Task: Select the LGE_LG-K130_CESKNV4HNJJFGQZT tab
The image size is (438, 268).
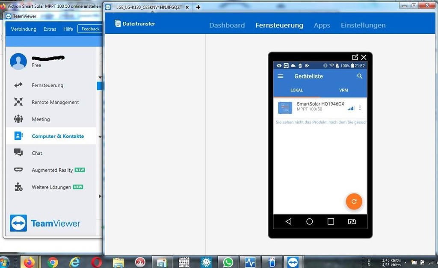Action: tap(149, 7)
